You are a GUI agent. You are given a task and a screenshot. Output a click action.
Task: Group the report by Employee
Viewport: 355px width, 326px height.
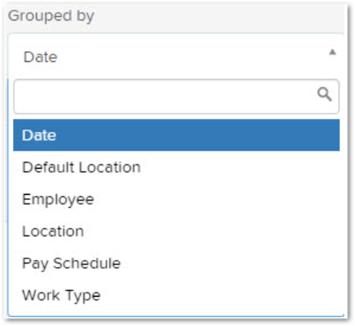point(177,199)
